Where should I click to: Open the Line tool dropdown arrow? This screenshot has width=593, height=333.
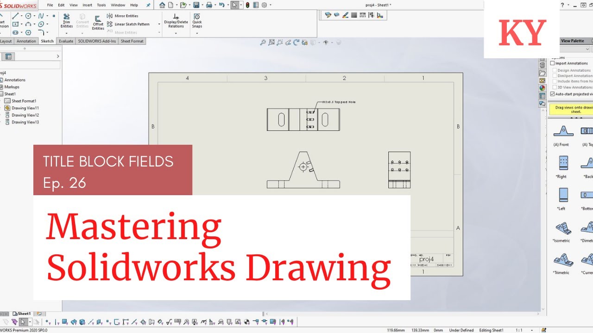click(21, 16)
